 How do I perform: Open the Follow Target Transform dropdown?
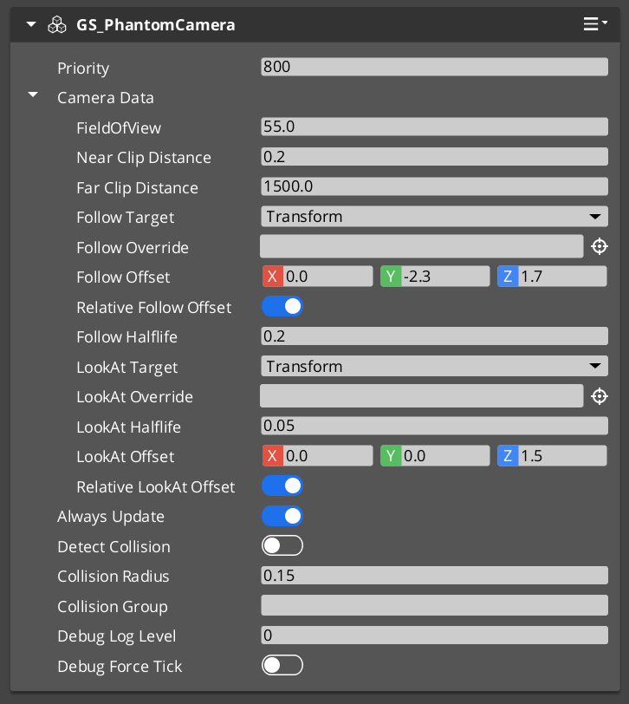click(433, 216)
